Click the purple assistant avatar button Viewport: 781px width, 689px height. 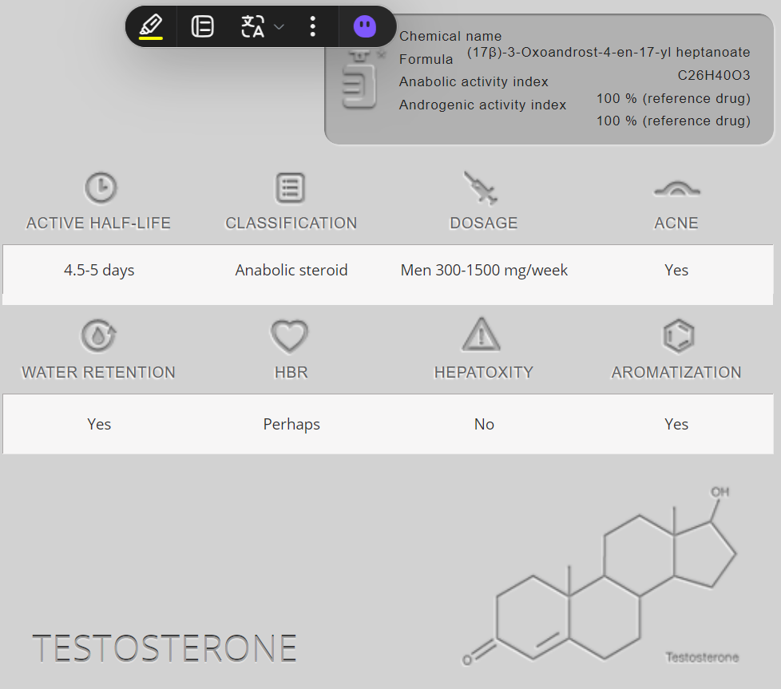365,26
